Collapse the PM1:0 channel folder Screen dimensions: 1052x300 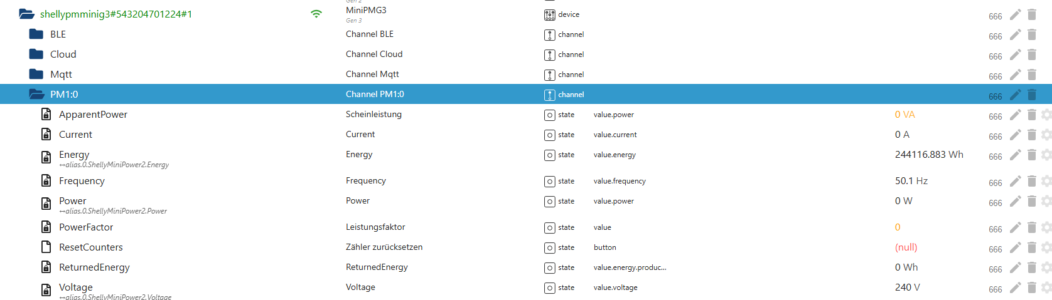click(x=36, y=95)
